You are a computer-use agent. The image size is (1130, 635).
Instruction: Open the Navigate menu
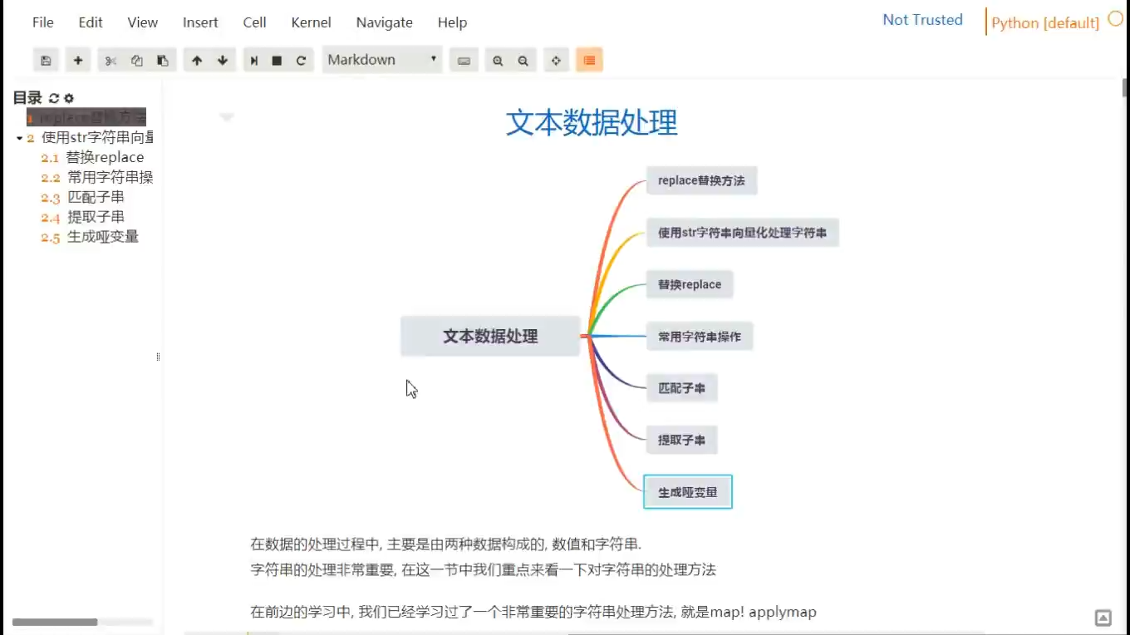coord(384,22)
